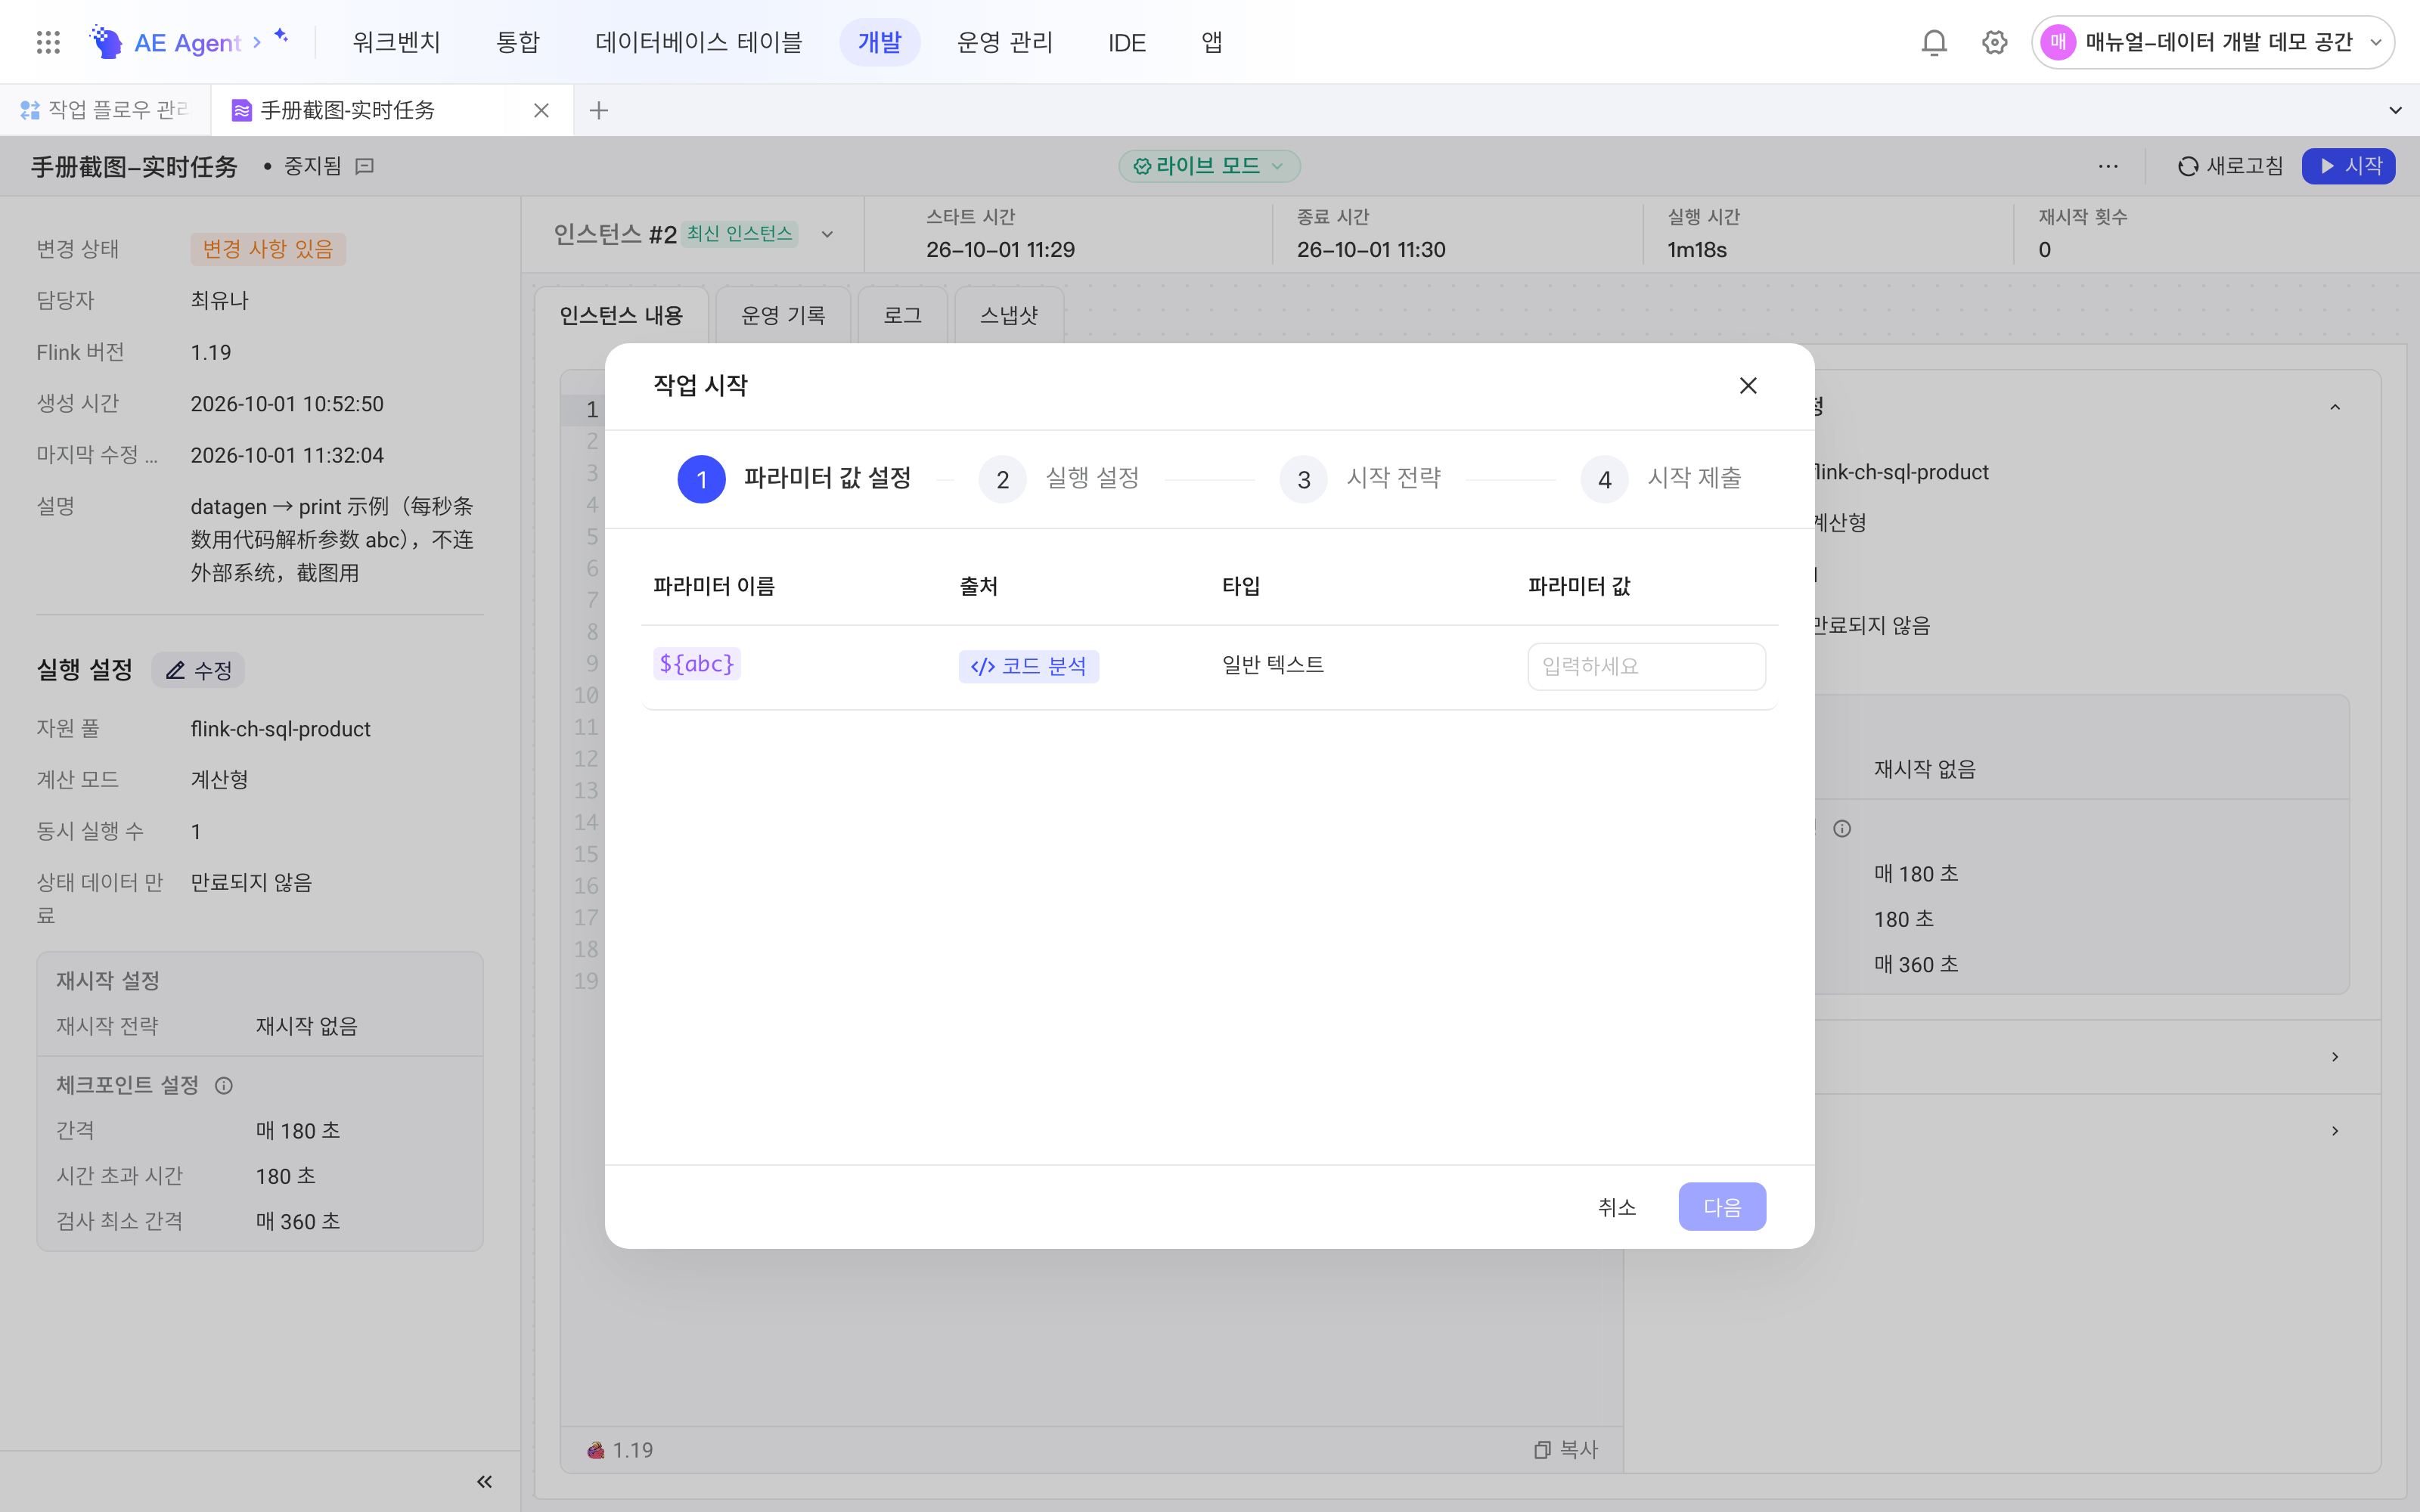Open the 데이터베이스 테이블 menu
Viewport: 2420px width, 1512px height.
(x=698, y=42)
